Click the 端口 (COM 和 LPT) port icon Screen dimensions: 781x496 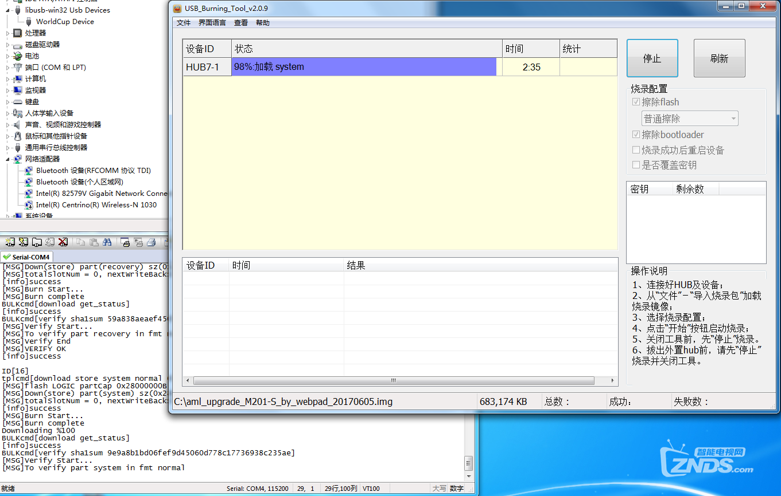click(x=18, y=67)
